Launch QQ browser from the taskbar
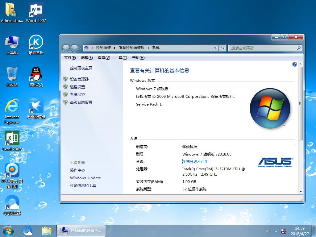 [x=27, y=231]
